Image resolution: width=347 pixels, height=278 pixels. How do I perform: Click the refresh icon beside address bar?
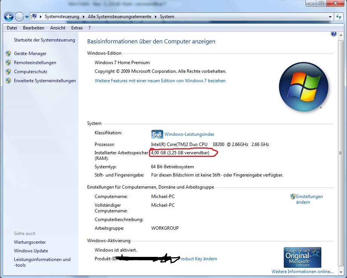(x=339, y=17)
